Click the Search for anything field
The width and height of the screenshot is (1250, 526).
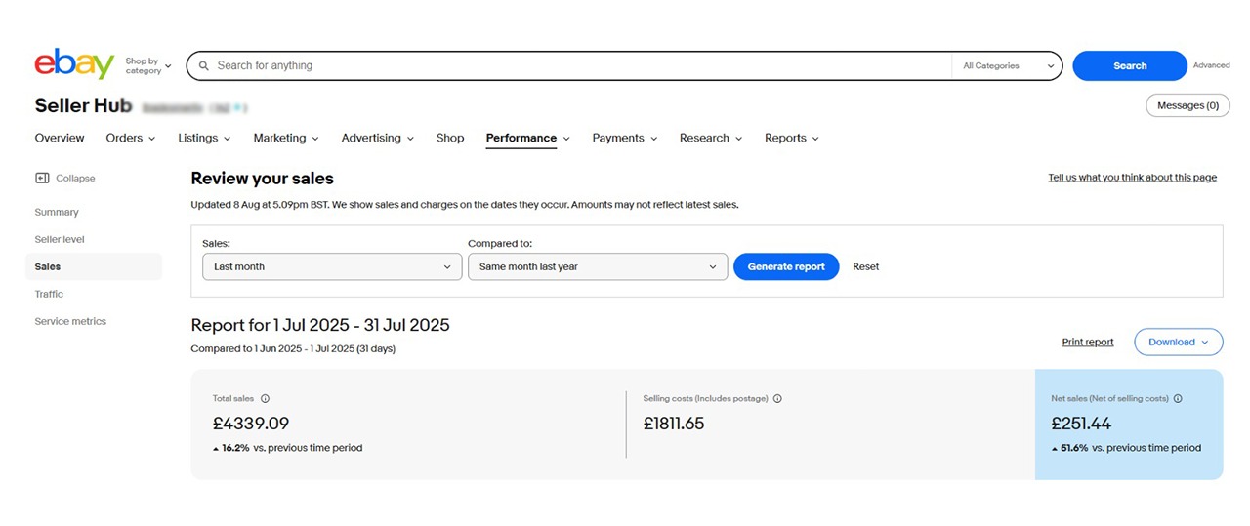[x=576, y=66]
